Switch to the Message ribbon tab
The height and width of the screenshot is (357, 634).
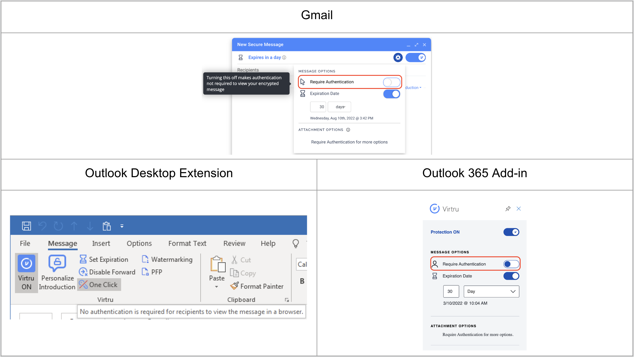pos(63,243)
